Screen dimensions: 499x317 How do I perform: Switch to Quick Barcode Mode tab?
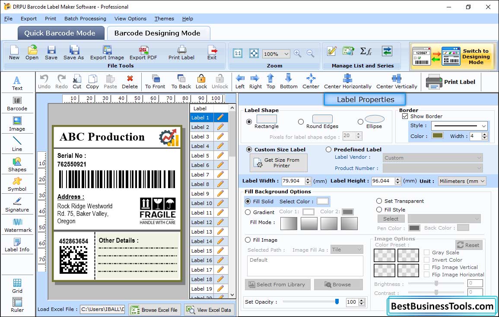click(60, 33)
